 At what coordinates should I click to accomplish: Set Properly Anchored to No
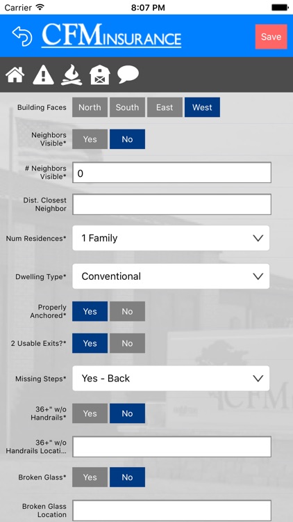click(x=127, y=311)
